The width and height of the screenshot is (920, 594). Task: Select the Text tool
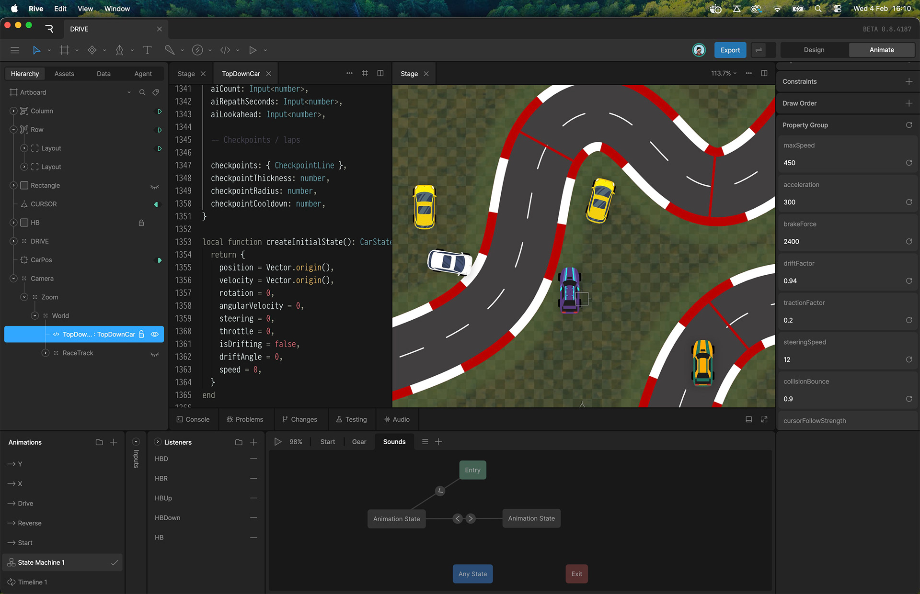pyautogui.click(x=147, y=50)
